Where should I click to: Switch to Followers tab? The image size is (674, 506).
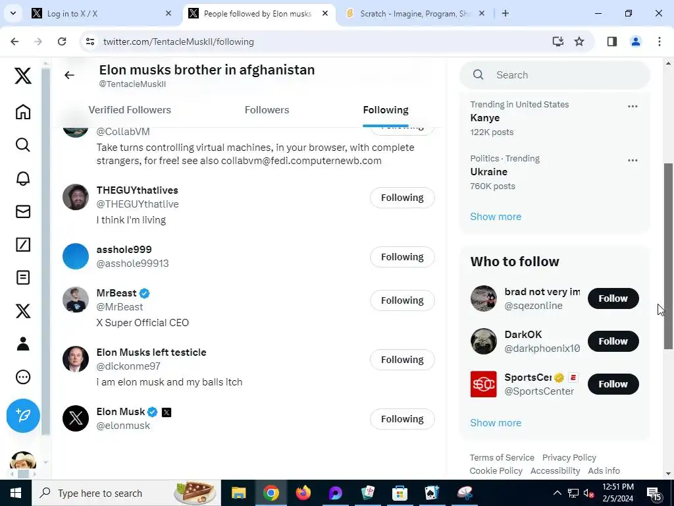267,110
